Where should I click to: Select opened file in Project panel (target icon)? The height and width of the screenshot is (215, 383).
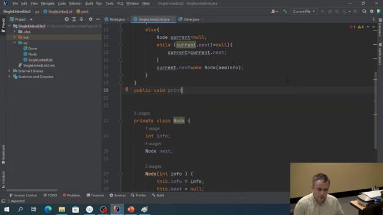[66, 19]
